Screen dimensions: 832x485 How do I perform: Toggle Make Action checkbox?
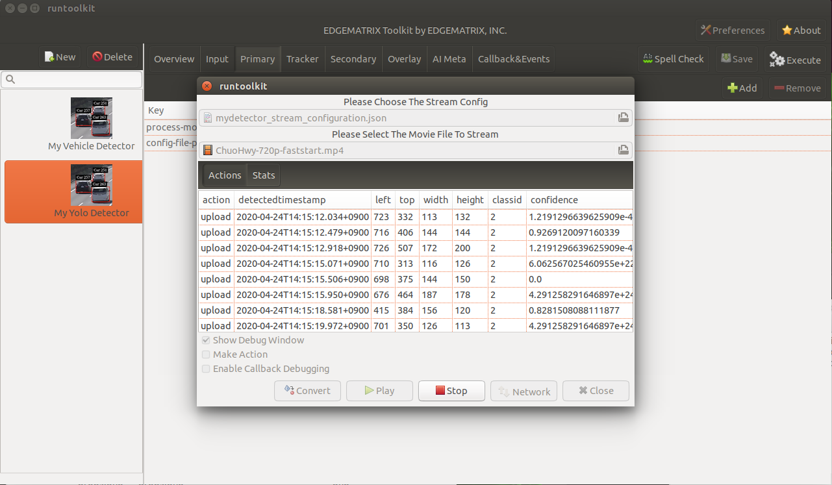point(206,354)
